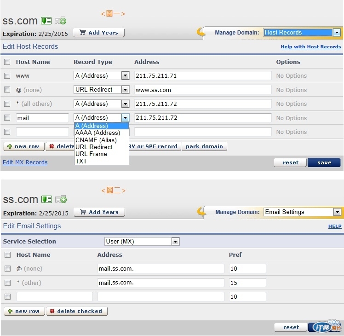Check the * (all others) row checkbox
The width and height of the screenshot is (344, 336).
point(7,104)
